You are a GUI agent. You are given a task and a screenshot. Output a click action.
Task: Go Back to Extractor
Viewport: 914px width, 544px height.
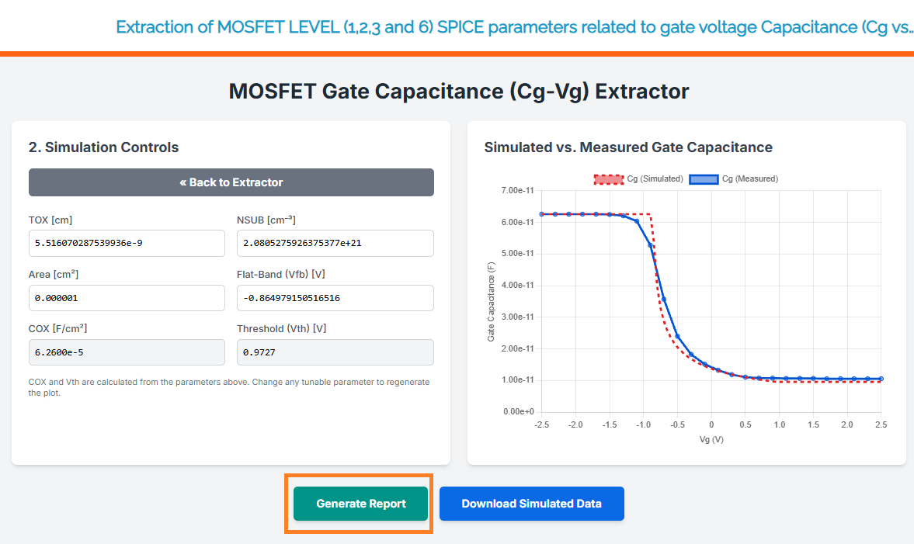coord(231,182)
